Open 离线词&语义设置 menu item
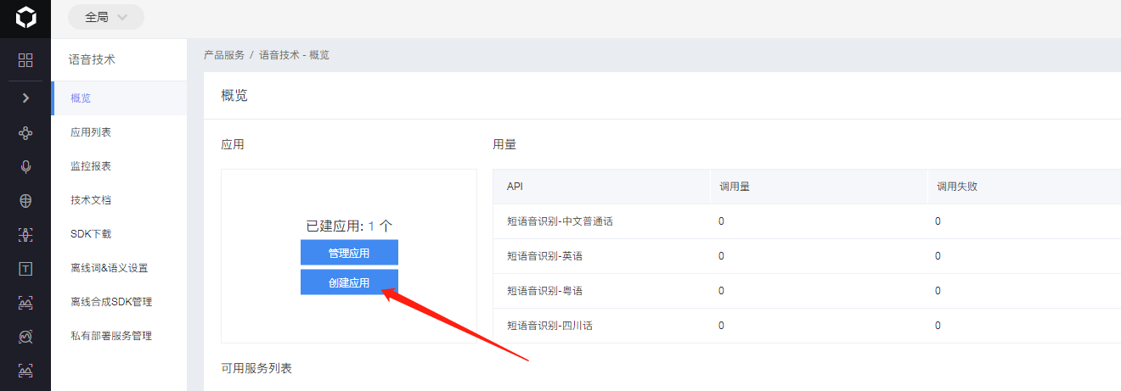1121x391 pixels. click(109, 268)
